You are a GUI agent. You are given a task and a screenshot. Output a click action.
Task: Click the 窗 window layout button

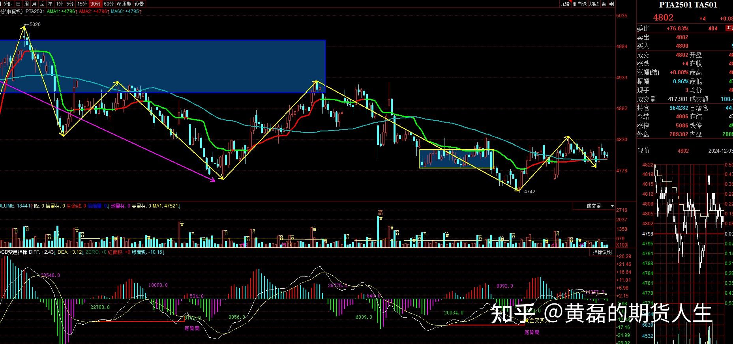(604, 4)
